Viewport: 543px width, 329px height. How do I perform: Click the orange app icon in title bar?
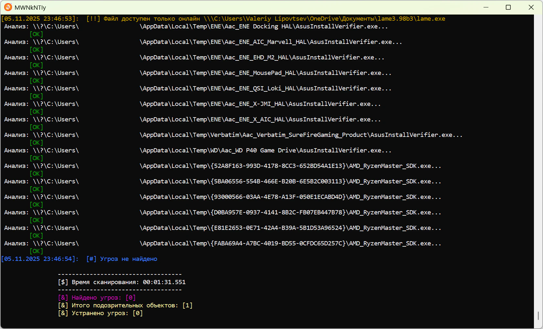coord(8,7)
